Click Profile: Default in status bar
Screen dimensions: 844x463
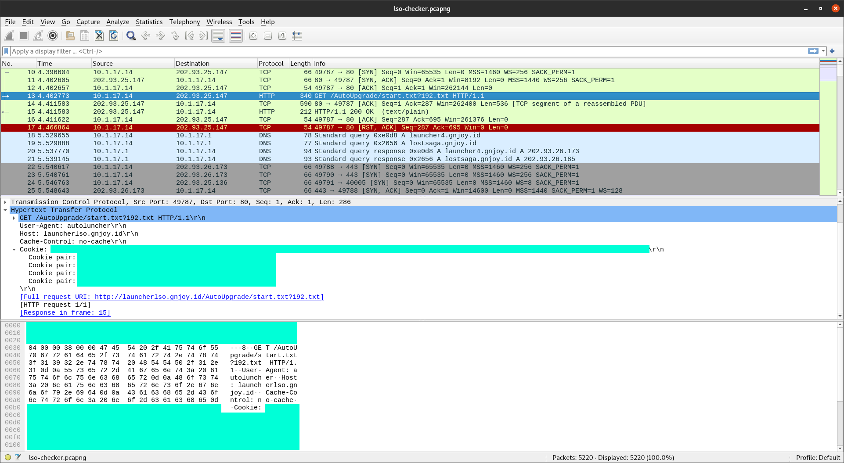click(818, 457)
